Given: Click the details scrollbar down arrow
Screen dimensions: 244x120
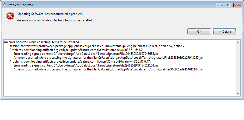Looking at the screenshot, I should click(x=238, y=94).
